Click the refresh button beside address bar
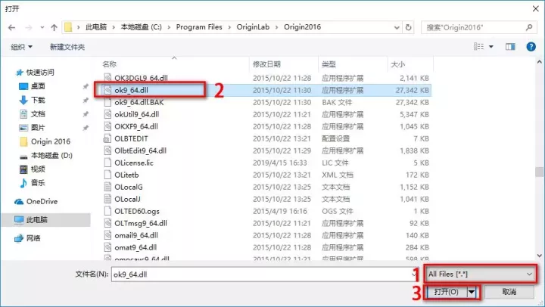545x307 pixels. point(410,27)
